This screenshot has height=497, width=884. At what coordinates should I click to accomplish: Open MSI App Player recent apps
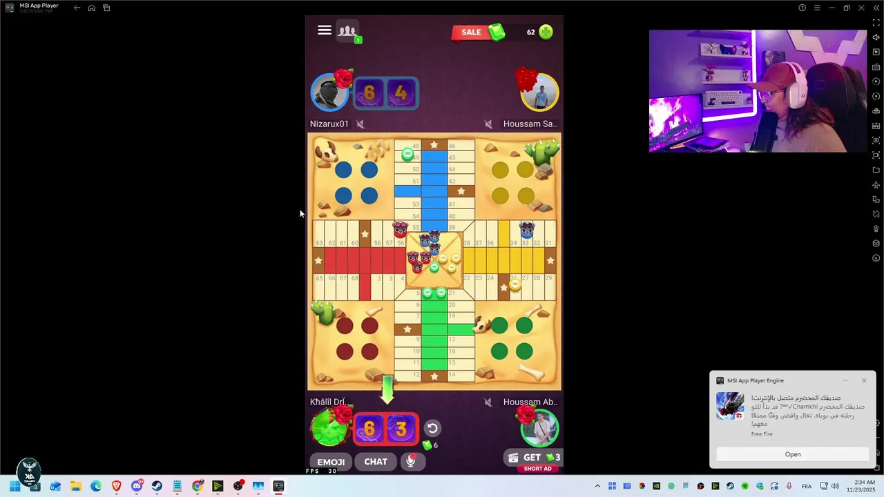(x=106, y=8)
